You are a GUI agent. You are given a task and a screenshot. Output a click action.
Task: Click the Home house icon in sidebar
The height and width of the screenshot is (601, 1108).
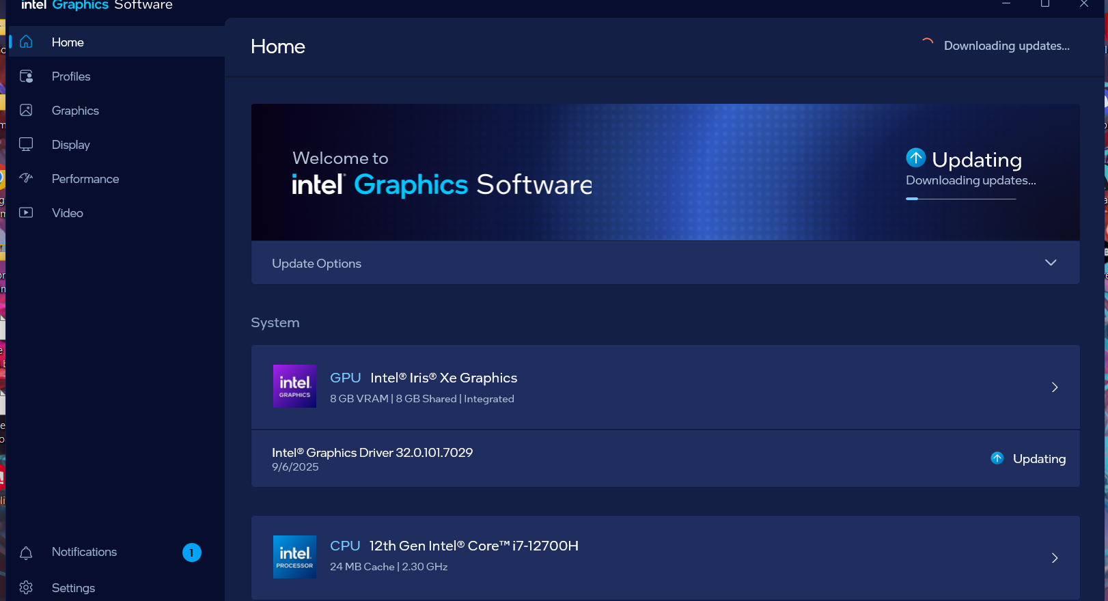(x=26, y=42)
